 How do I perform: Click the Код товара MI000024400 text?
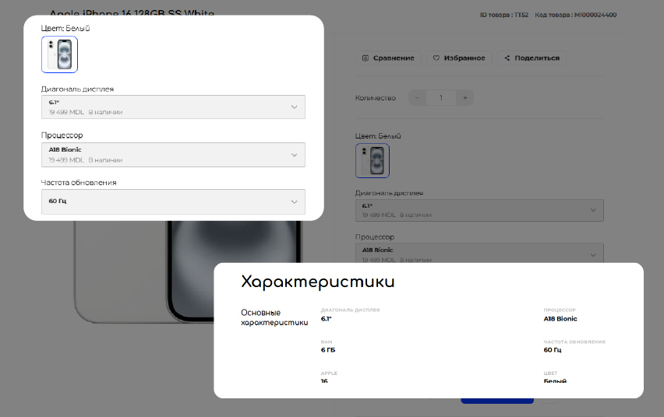coord(575,15)
